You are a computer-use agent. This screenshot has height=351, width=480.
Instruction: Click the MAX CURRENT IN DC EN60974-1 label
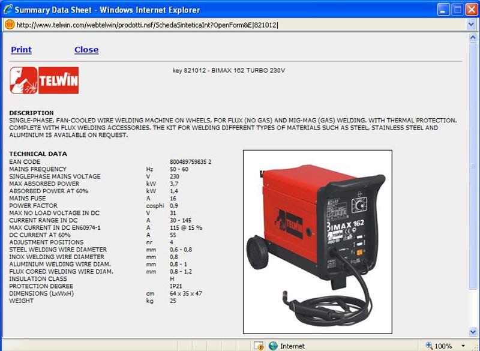point(55,228)
